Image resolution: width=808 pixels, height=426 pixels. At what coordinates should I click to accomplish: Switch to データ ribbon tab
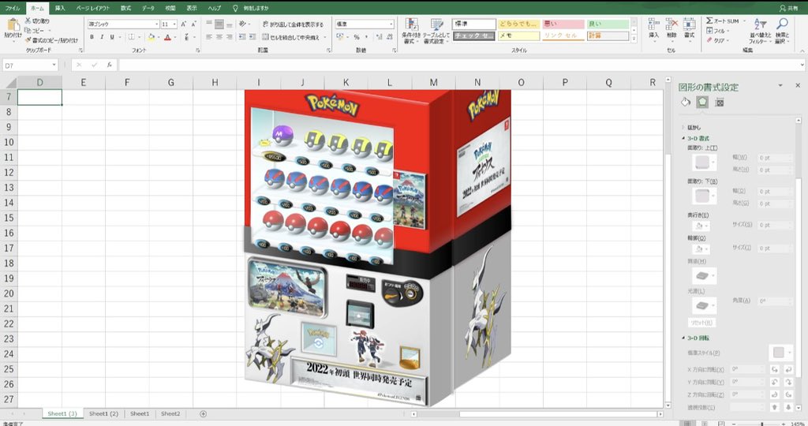148,8
